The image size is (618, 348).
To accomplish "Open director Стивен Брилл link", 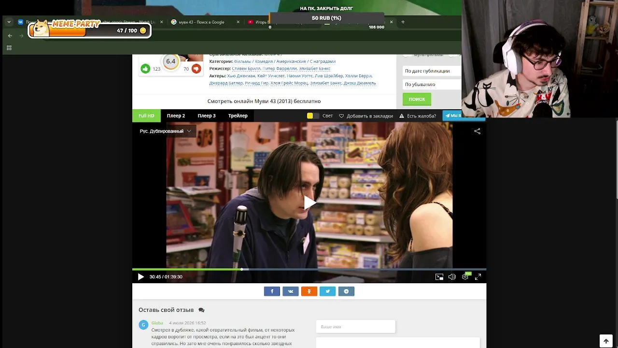I will (246, 69).
